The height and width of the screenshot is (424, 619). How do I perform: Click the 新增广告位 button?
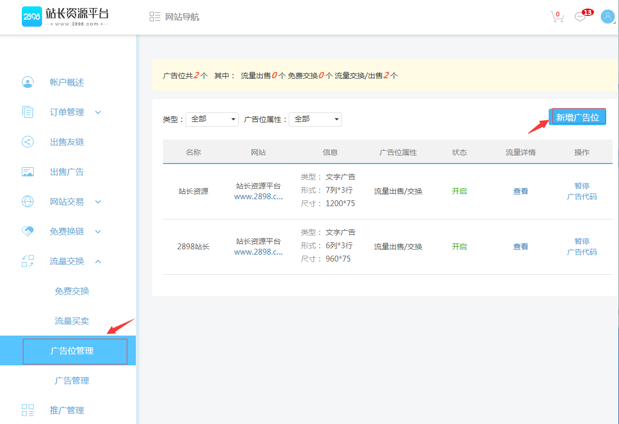click(577, 117)
